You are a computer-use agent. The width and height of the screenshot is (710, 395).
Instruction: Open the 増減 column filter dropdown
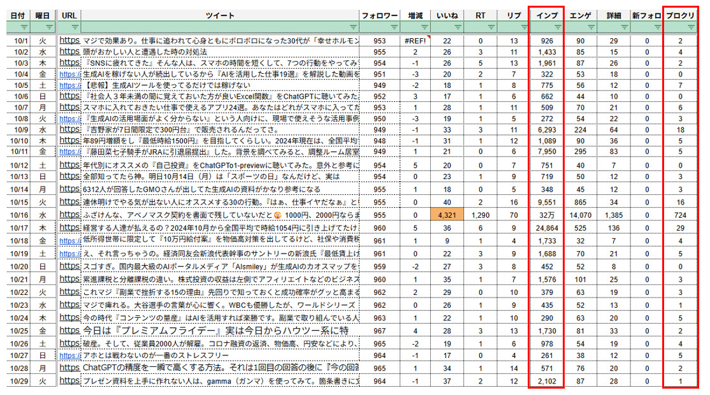tap(424, 27)
